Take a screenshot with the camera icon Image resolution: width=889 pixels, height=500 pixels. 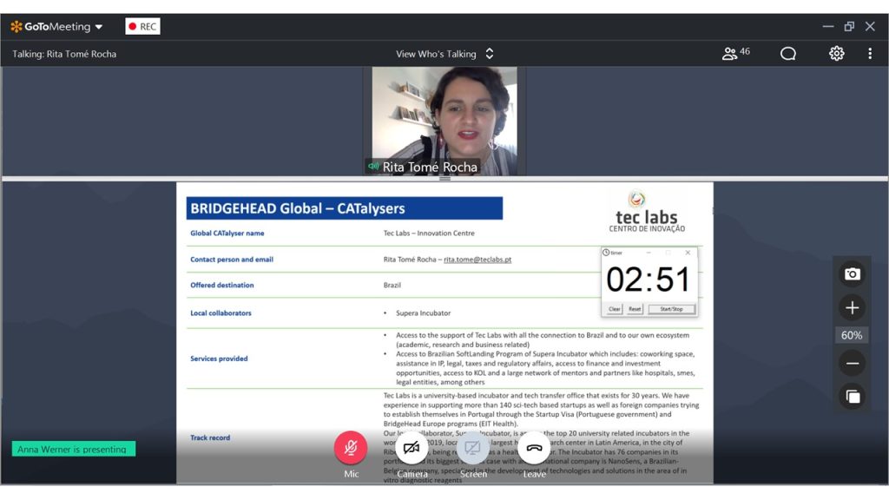(852, 274)
